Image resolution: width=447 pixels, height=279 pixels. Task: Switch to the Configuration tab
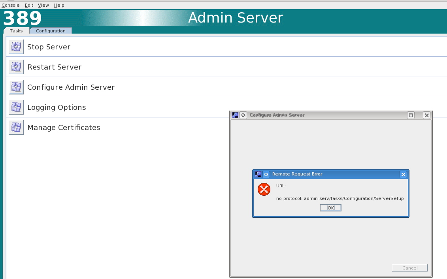point(51,31)
